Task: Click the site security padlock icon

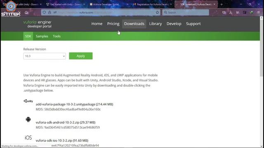Action: 49,12
